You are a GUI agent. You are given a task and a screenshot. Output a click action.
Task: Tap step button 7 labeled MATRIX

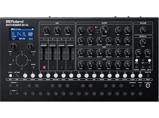[x=71, y=75]
